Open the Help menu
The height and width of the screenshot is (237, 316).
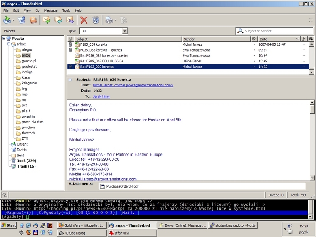point(78,10)
